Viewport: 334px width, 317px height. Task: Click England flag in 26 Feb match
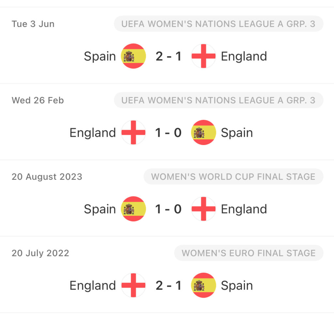133,132
